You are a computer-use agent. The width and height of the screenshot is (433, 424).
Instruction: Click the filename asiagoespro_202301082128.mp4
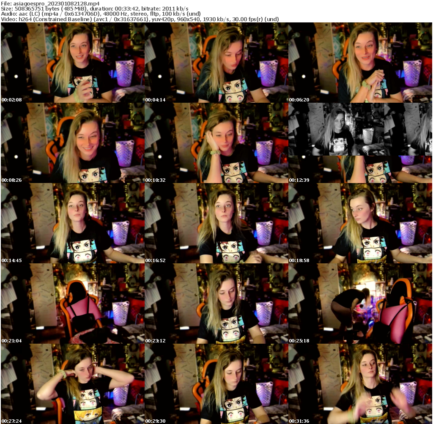tap(57, 3)
